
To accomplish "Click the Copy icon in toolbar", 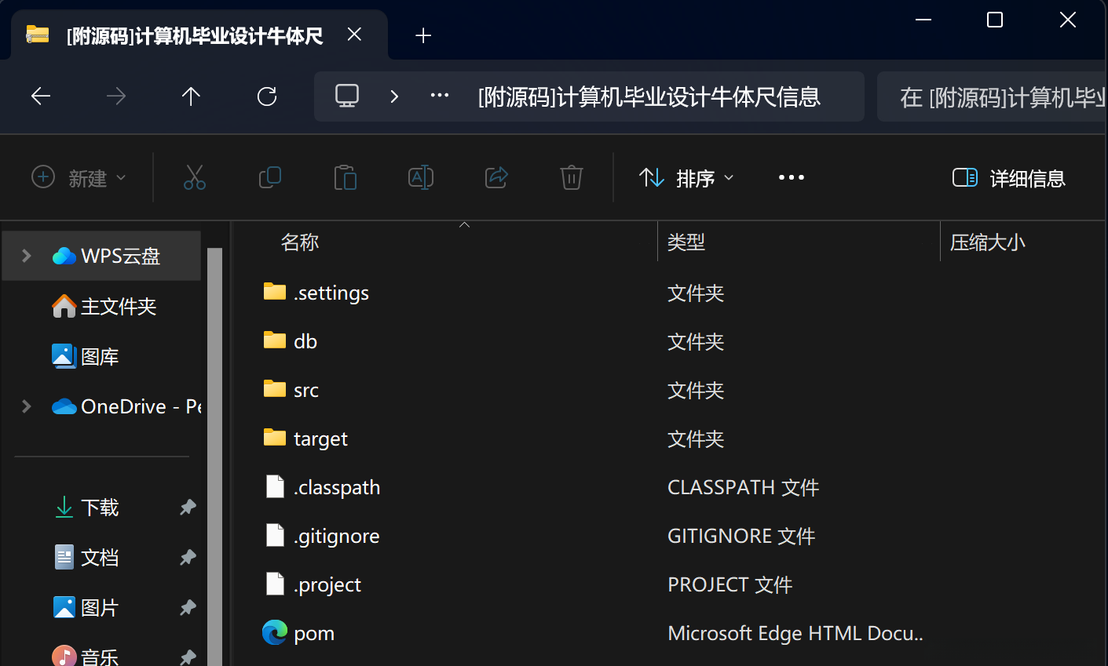I will coord(270,177).
